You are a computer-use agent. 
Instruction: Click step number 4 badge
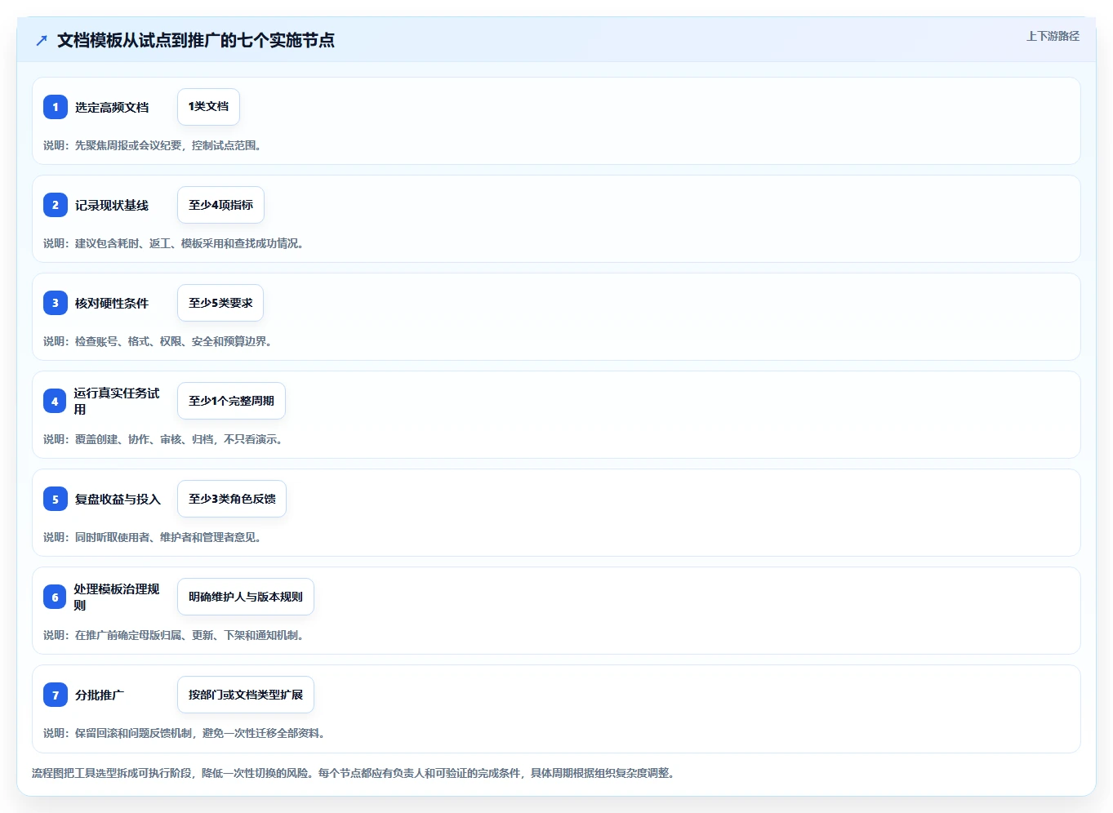(55, 401)
